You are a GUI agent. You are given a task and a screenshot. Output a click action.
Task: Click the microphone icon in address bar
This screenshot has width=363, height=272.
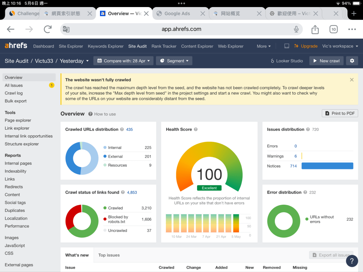pos(296,29)
